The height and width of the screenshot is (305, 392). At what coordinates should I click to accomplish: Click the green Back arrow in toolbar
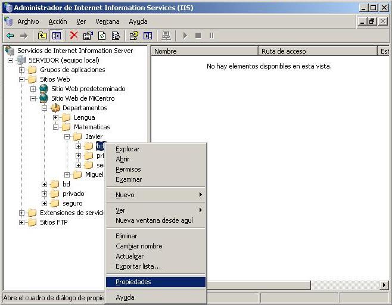click(x=10, y=36)
